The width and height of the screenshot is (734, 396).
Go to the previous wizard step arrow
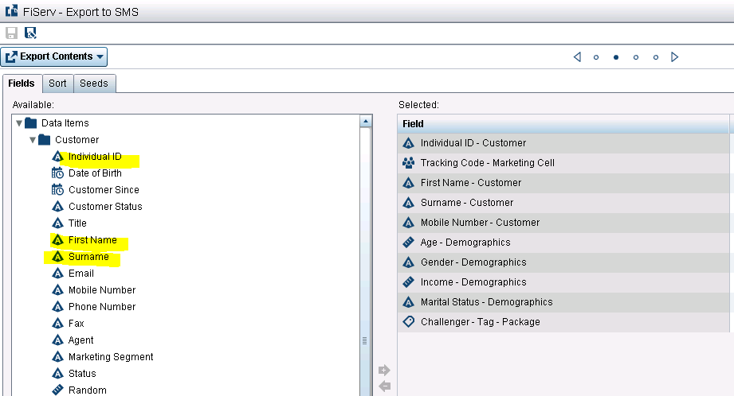point(577,57)
